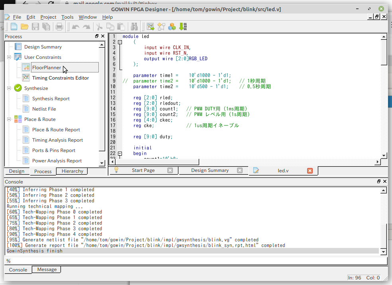Click the colored cubes toolbar icon
Viewport: 392px width, 285px height.
point(172,27)
